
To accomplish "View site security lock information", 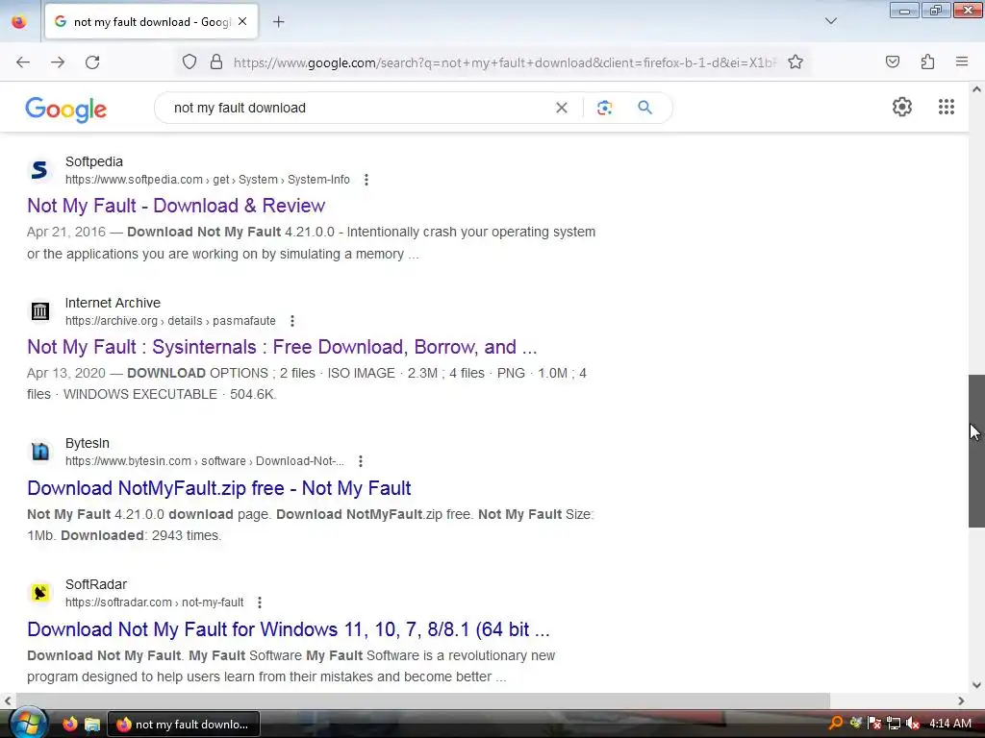I will click(x=216, y=62).
